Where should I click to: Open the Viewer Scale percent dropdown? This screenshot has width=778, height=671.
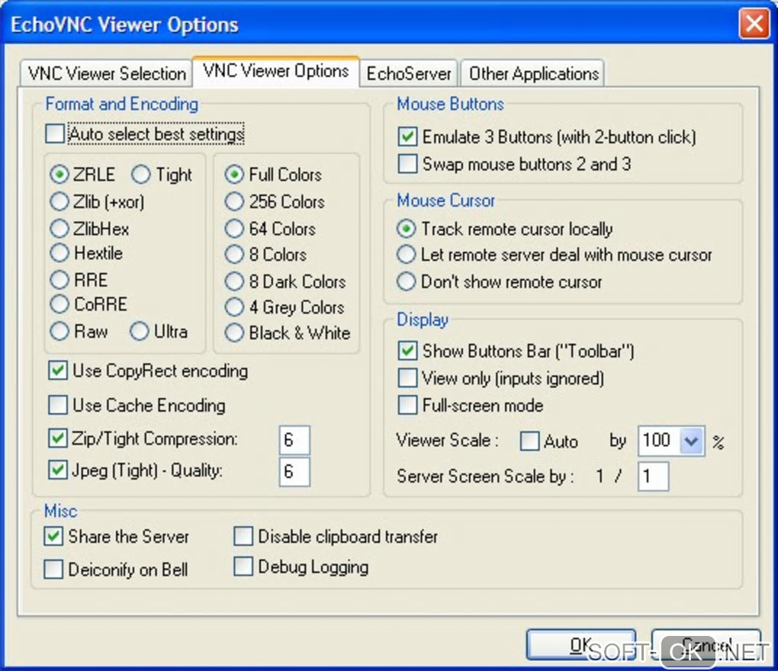tap(692, 441)
